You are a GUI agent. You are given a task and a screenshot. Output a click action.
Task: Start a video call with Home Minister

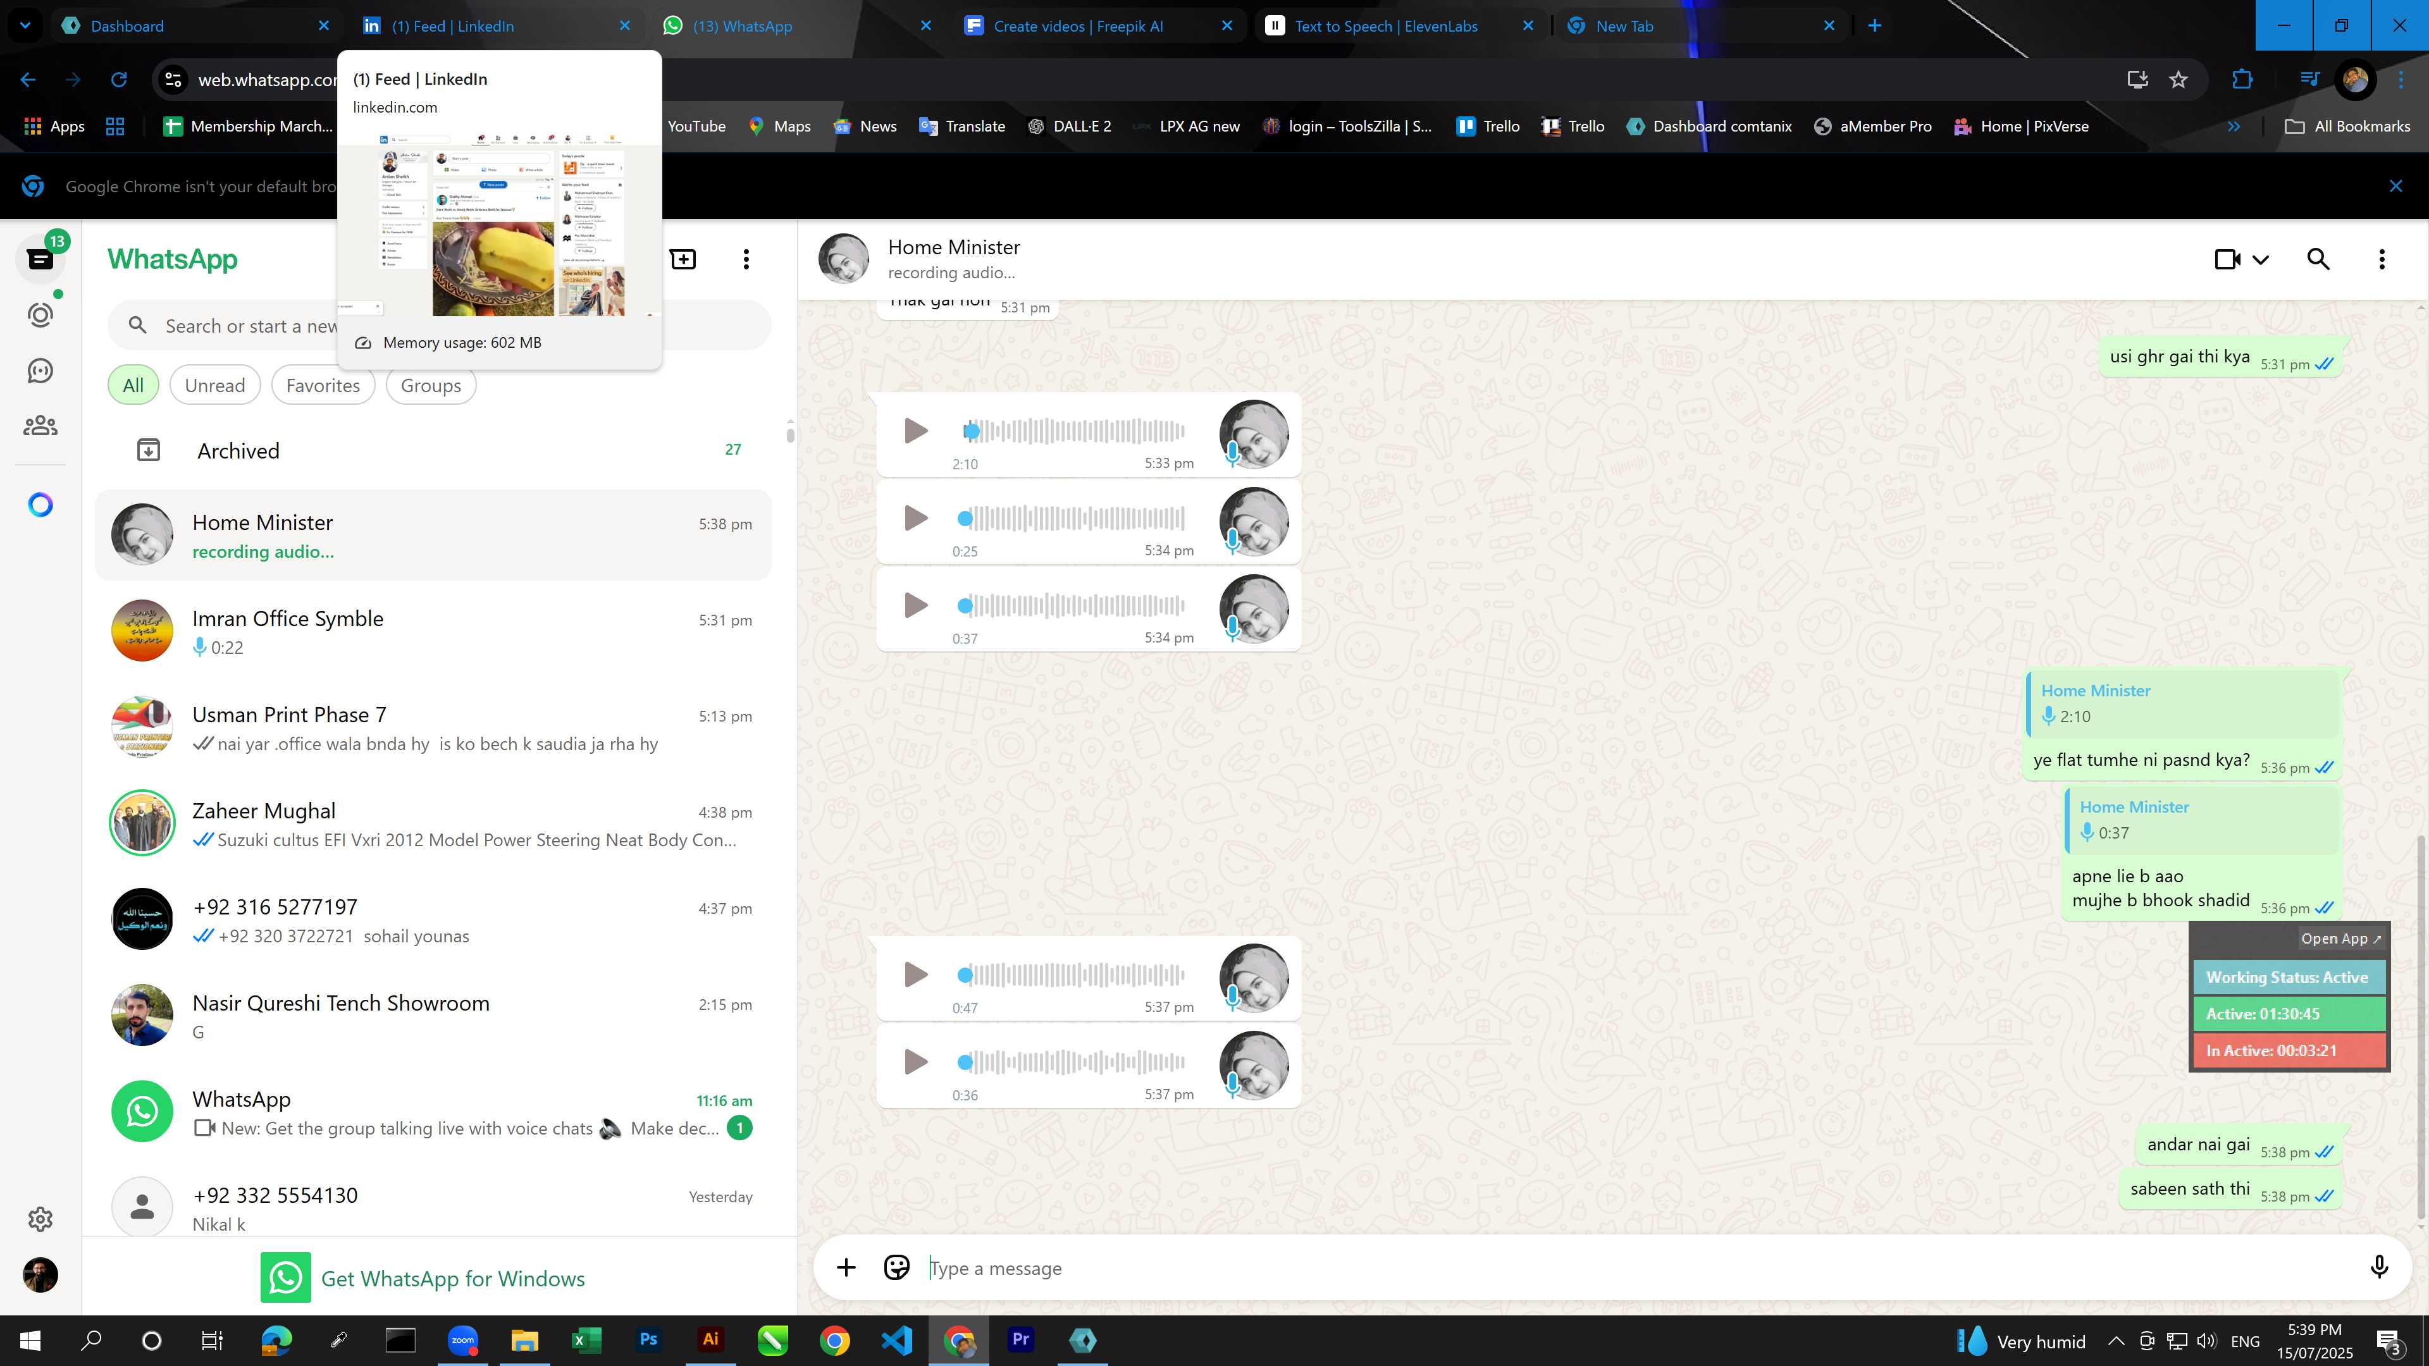tap(2227, 259)
